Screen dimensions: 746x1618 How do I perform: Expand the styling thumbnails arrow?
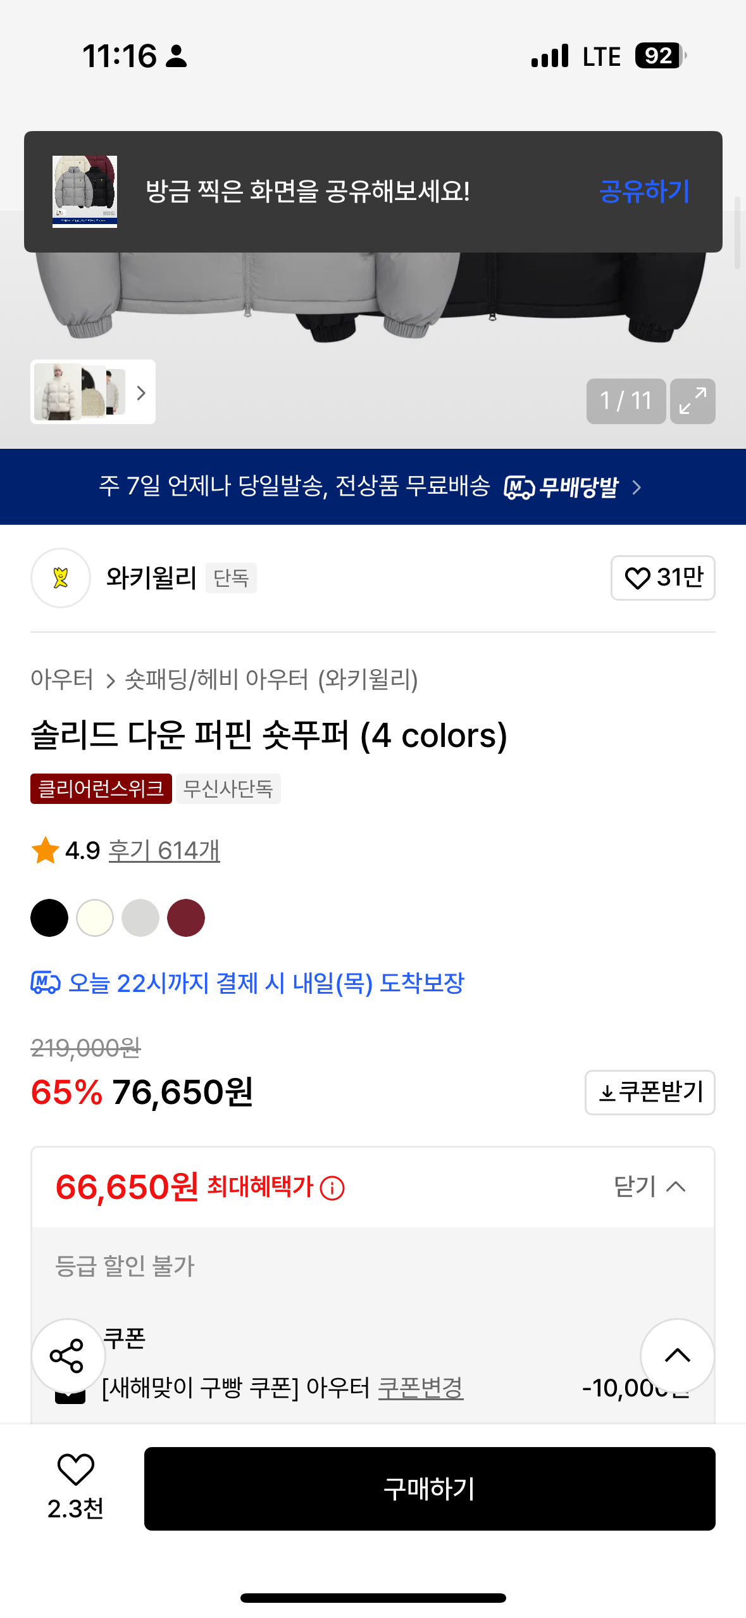[x=140, y=392]
